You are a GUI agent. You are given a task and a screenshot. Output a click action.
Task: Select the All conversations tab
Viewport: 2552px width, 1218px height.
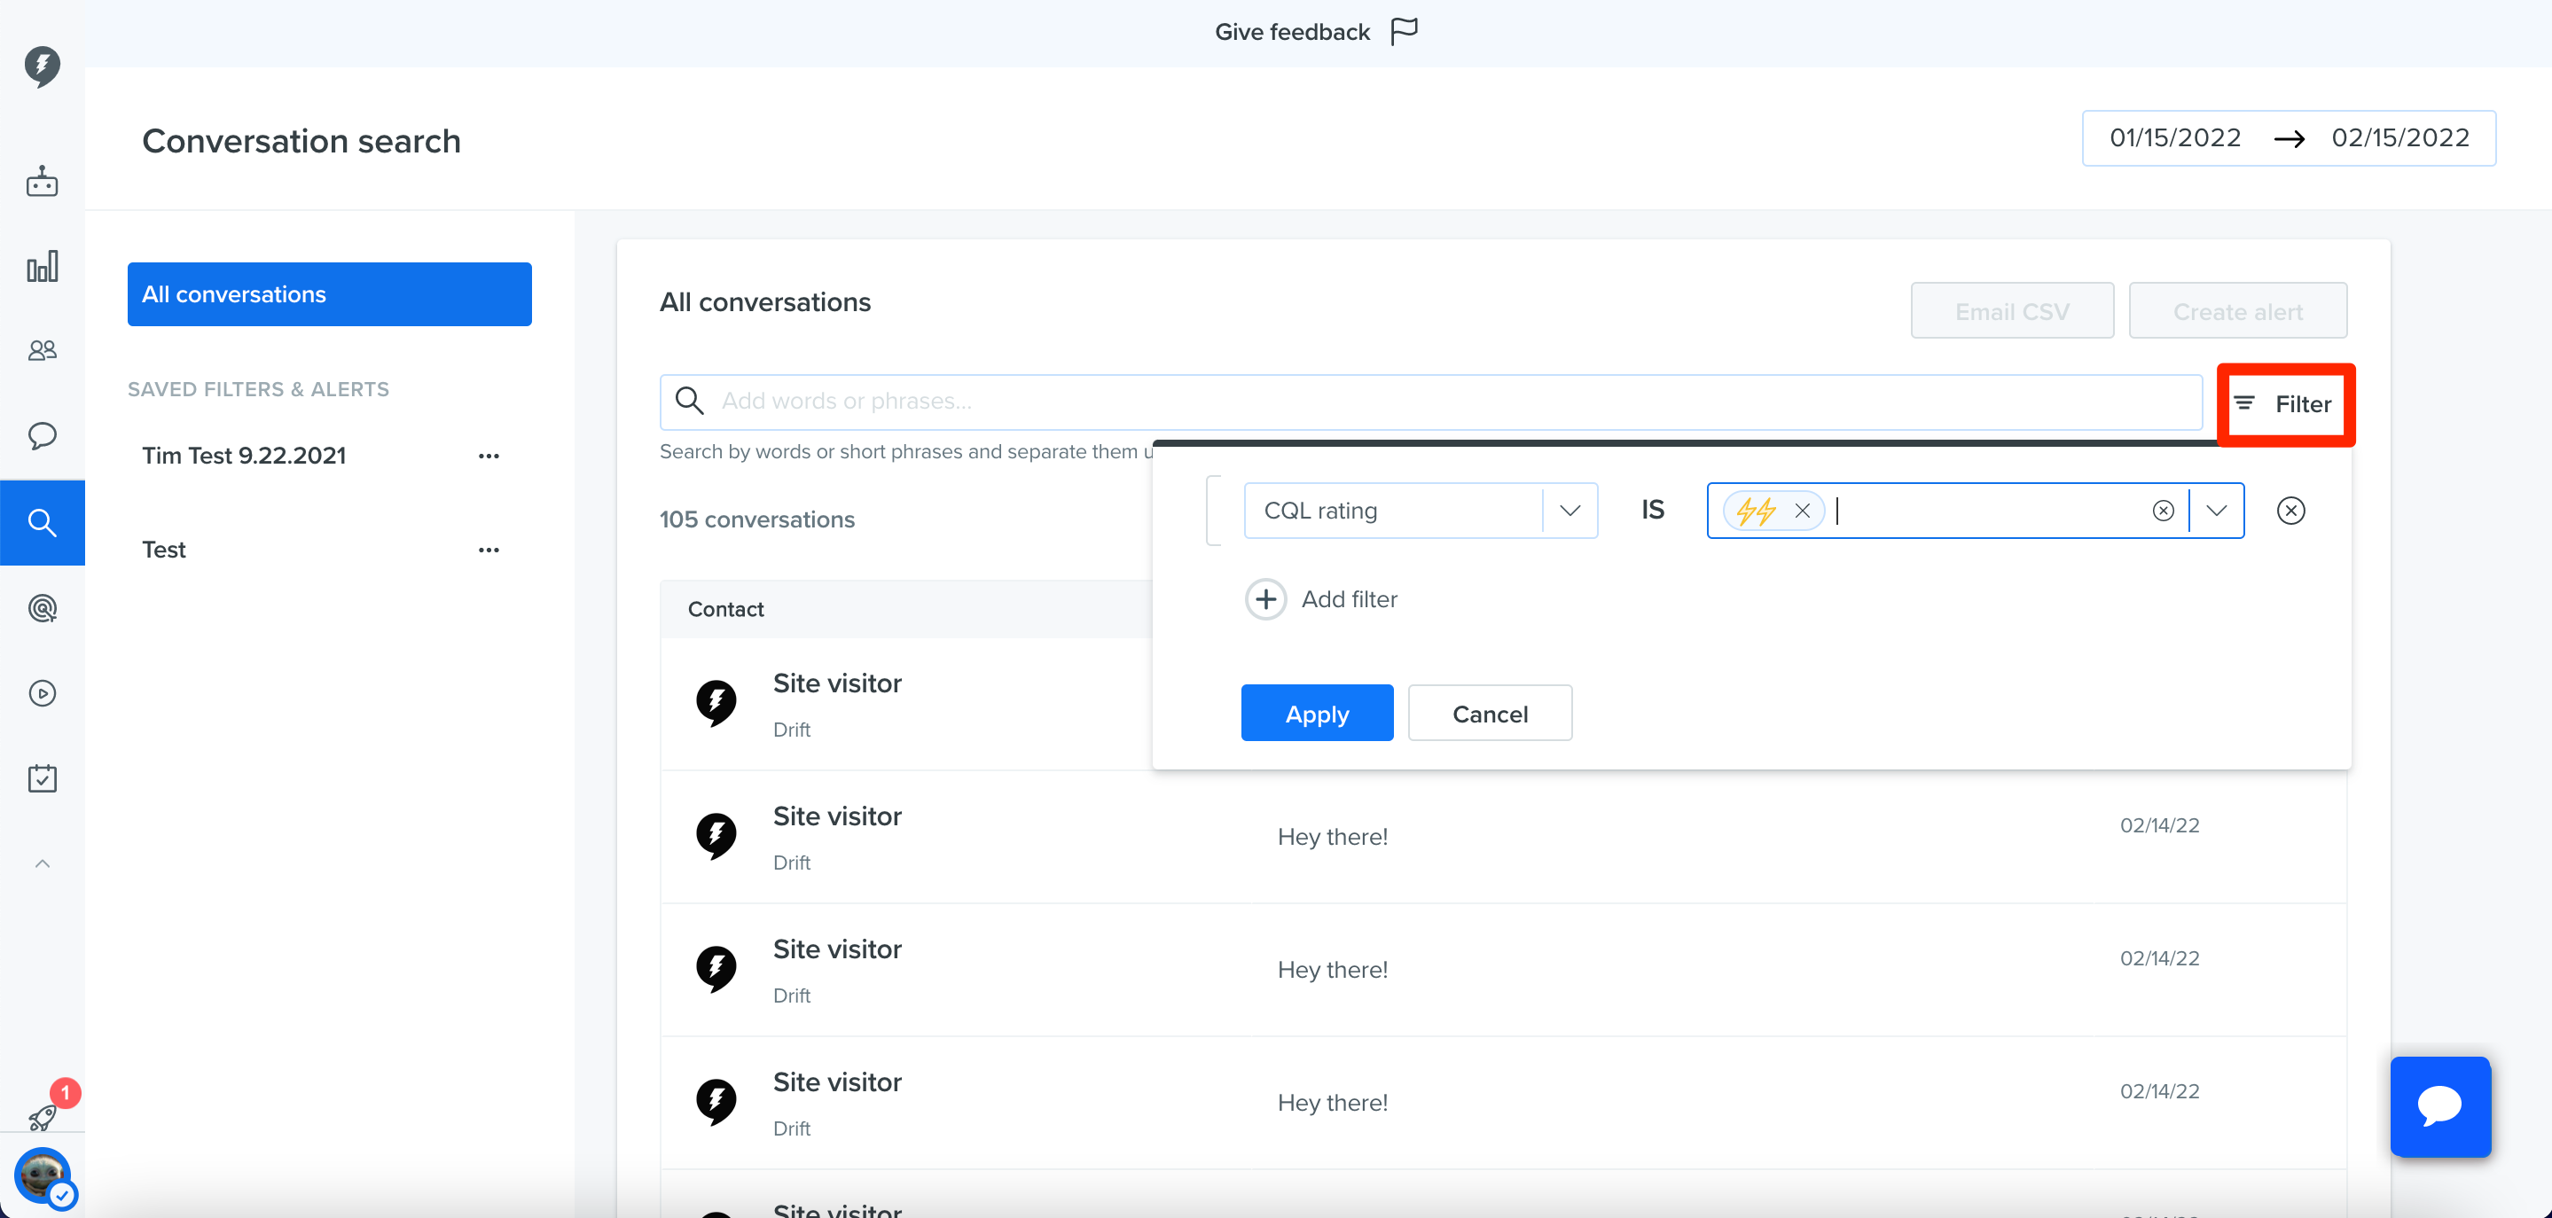click(x=329, y=294)
